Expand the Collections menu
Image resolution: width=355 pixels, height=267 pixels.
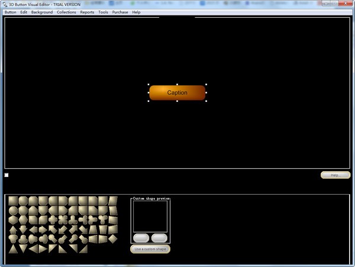pyautogui.click(x=66, y=12)
